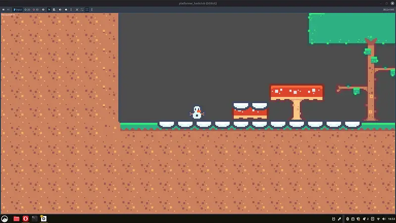Click the Bluetooth tray icon
The width and height of the screenshot is (396, 223).
tap(347, 219)
